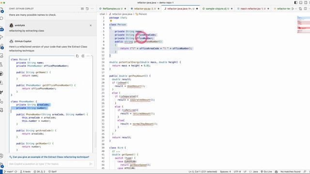The height and width of the screenshot is (174, 310).
Task: Click class PhoneNumber in chat code
Action: click(24, 101)
